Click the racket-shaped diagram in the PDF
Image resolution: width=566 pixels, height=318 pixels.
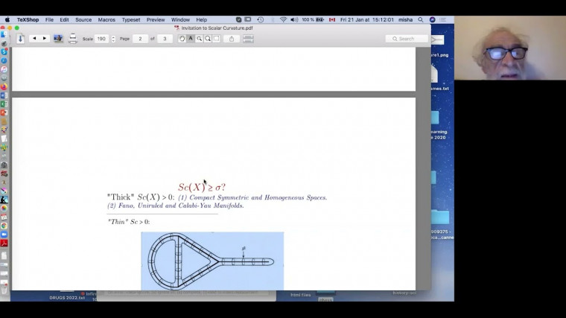tap(212, 261)
